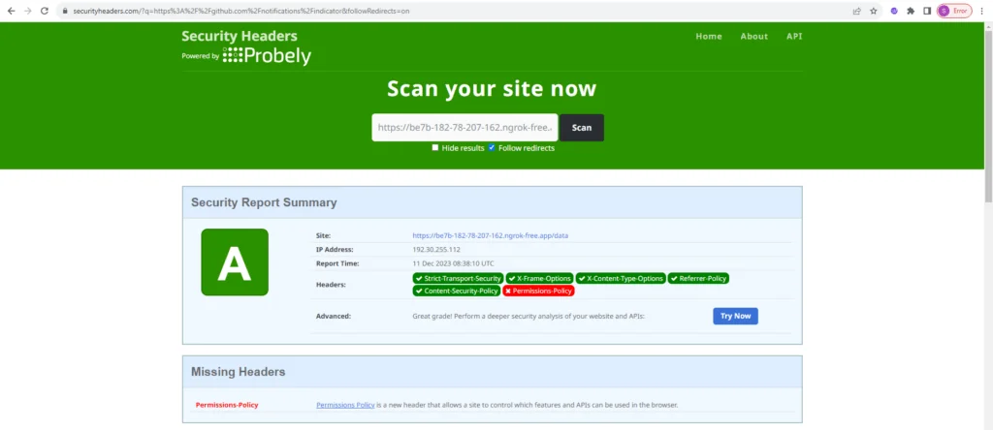Screen dimensions: 993x430
Task: Click the Scan button
Action: tap(582, 127)
